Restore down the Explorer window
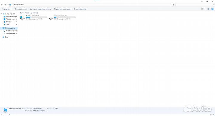The width and height of the screenshot is (215, 116). coord(207,1)
